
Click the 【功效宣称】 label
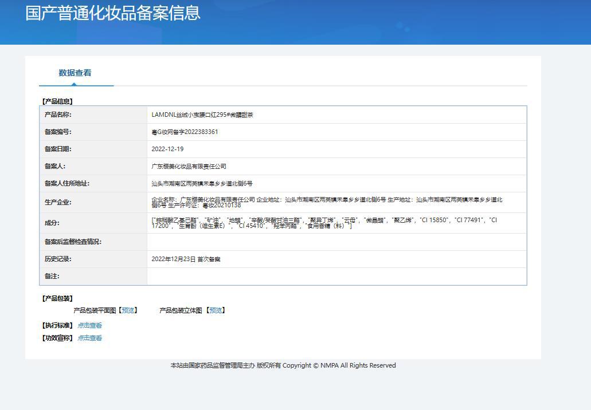coord(57,338)
